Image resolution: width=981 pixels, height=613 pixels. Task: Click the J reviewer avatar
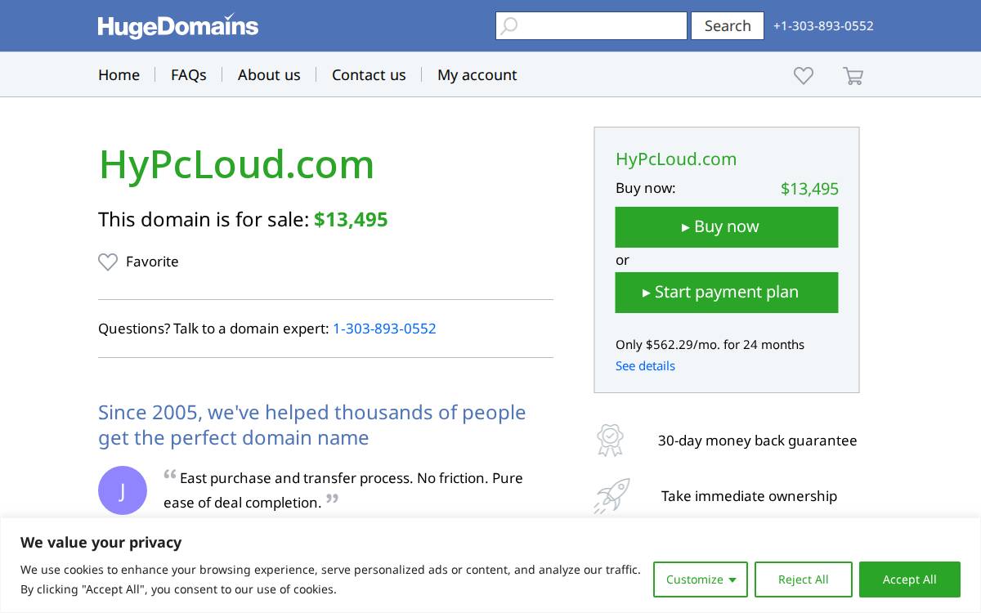pos(123,490)
